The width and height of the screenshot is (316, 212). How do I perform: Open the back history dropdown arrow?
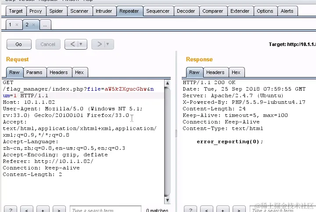click(81, 44)
